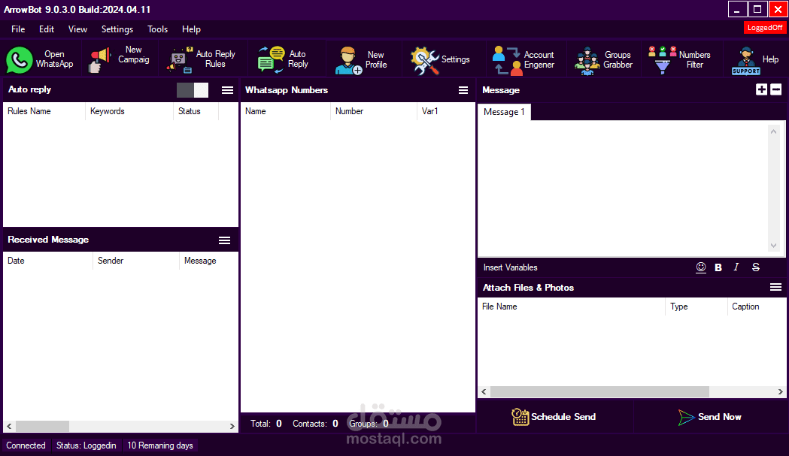
Task: Open Settings gear and wrench icon
Action: 425,60
